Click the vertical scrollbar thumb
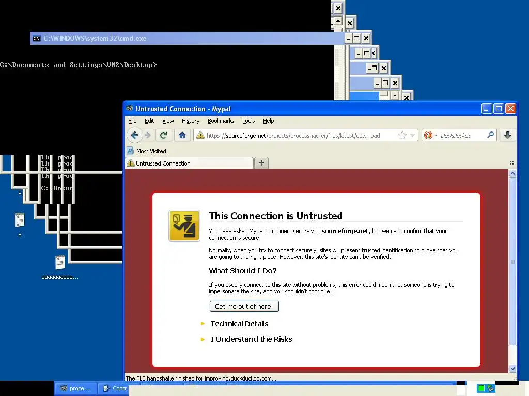This screenshot has height=396, width=529. tap(512, 261)
